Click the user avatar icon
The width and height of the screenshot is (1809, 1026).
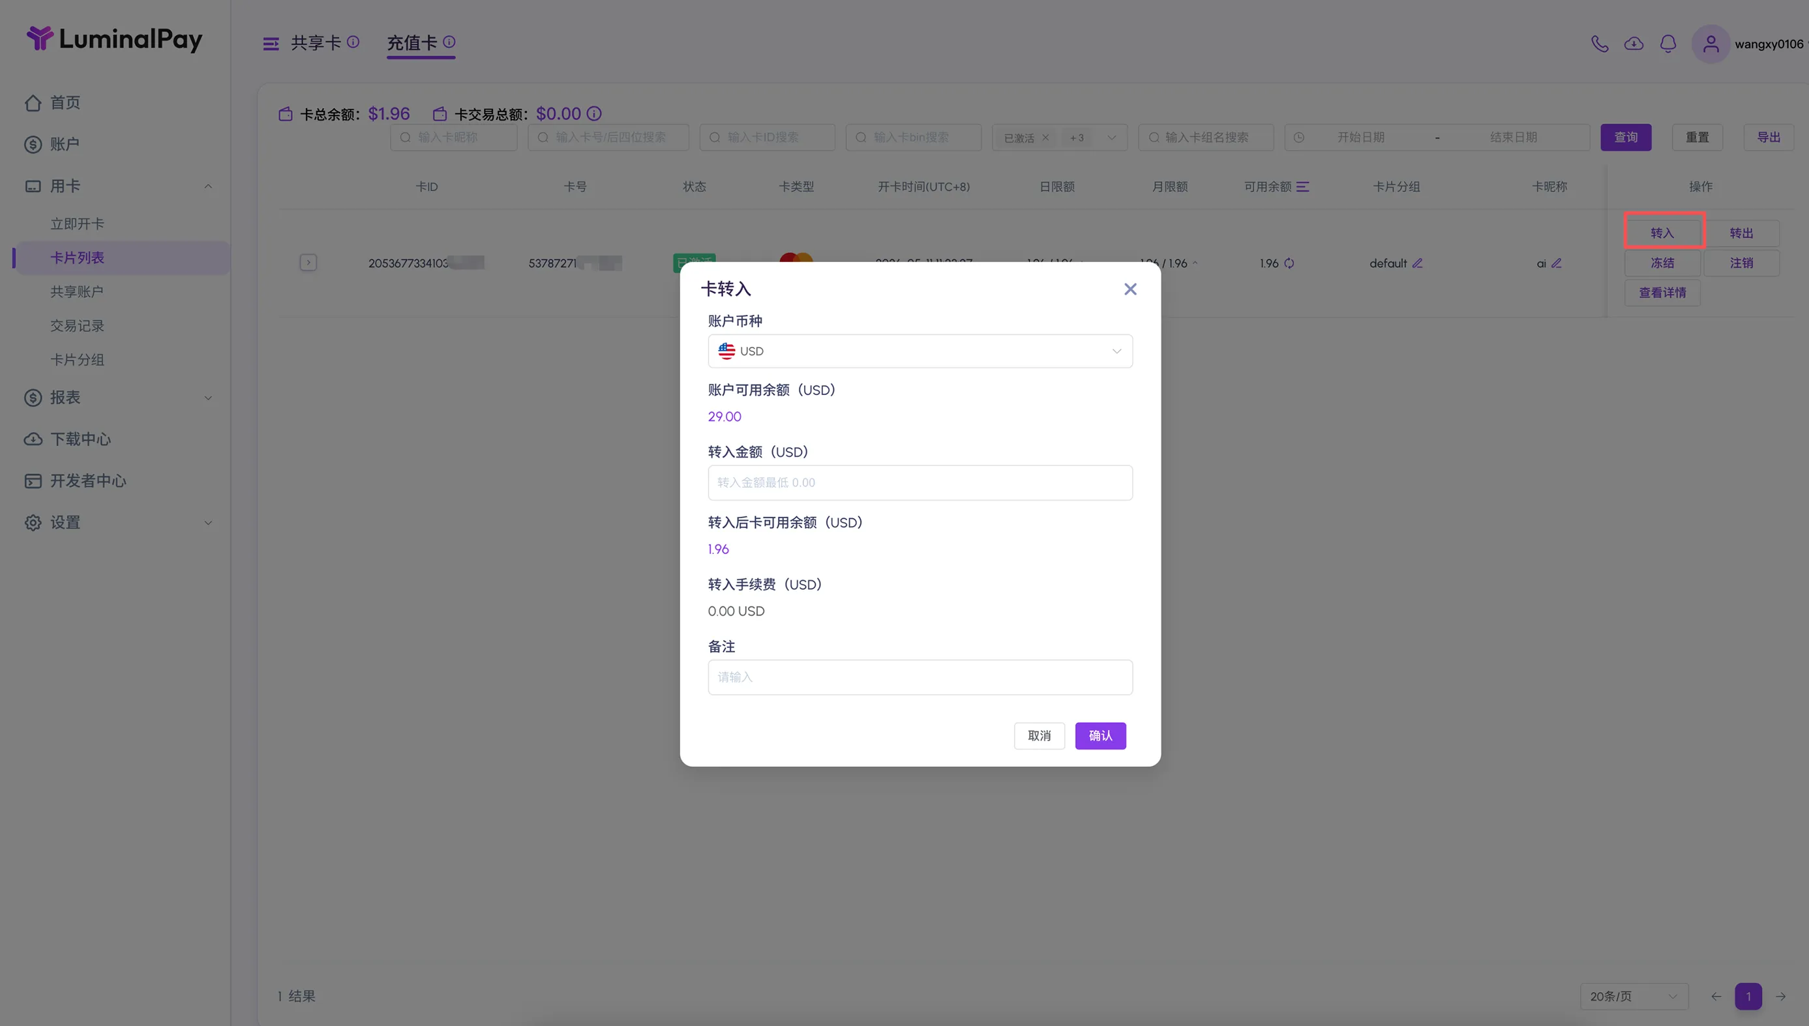pos(1711,44)
